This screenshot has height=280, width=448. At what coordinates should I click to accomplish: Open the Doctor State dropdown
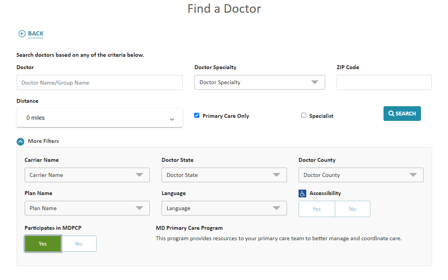tap(224, 175)
